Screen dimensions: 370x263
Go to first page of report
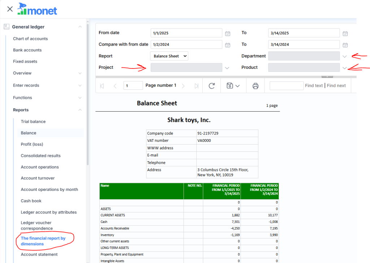point(102,86)
